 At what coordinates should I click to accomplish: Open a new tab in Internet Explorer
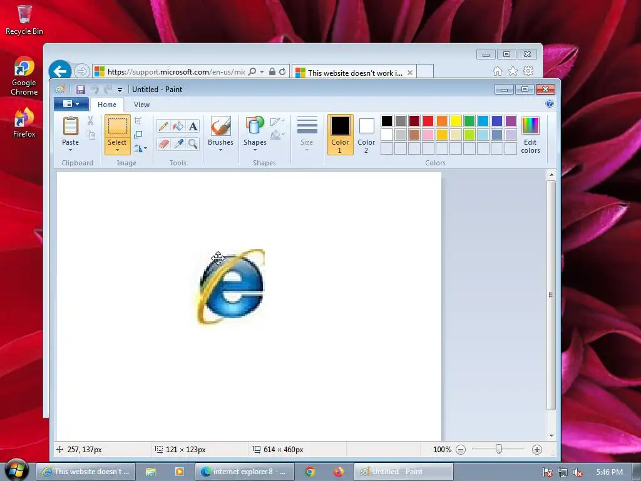click(x=425, y=72)
